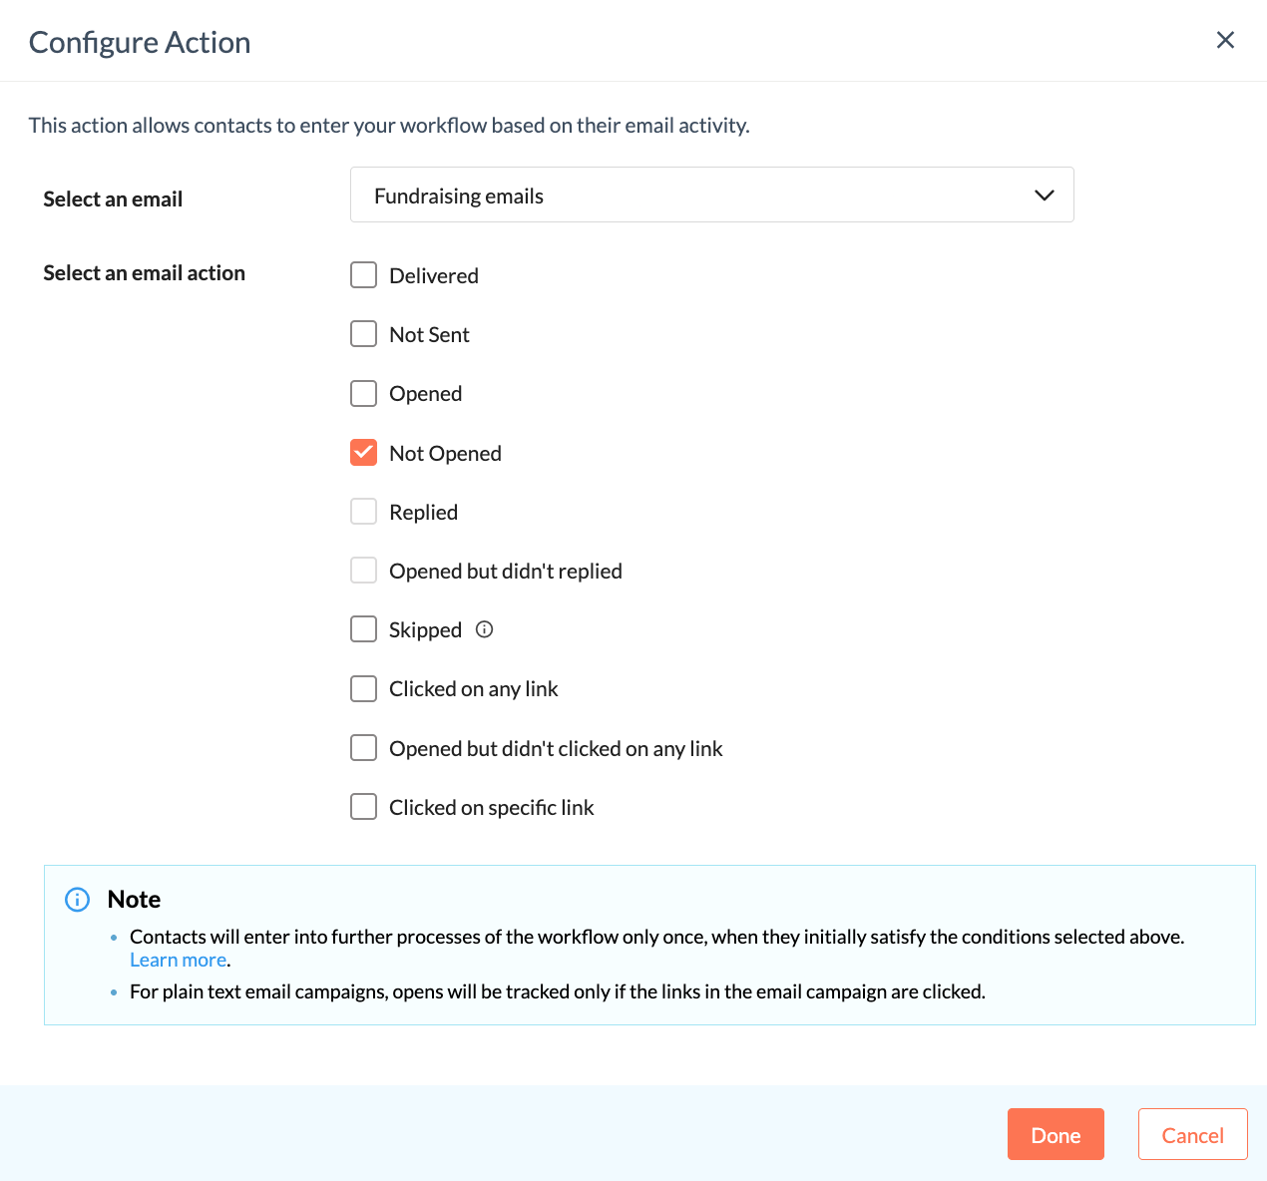Click the info icon next to Skipped
1267x1181 pixels.
pos(485,629)
